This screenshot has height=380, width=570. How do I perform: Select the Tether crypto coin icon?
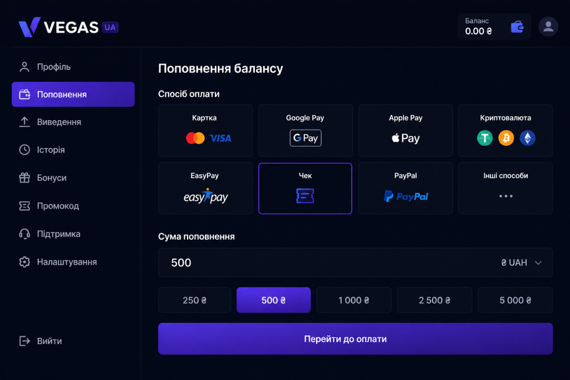(485, 138)
